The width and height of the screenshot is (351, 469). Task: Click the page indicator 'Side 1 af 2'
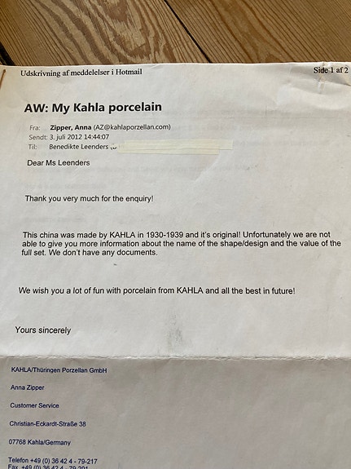pyautogui.click(x=331, y=70)
